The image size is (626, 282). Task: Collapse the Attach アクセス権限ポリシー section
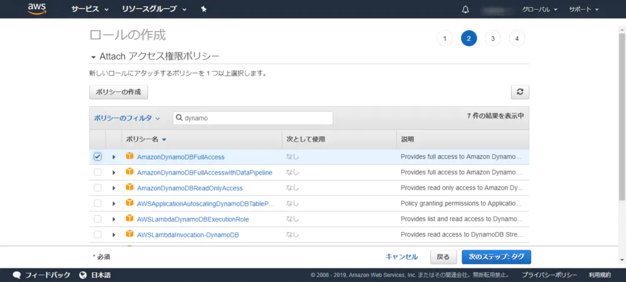tap(94, 57)
